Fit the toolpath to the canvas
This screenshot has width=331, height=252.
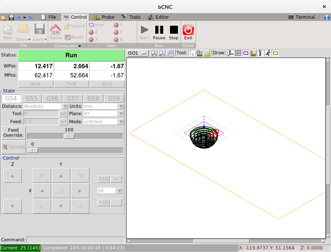[170, 53]
